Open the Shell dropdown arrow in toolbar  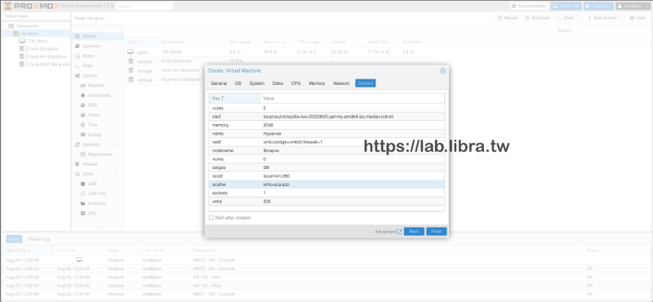pyautogui.click(x=578, y=18)
